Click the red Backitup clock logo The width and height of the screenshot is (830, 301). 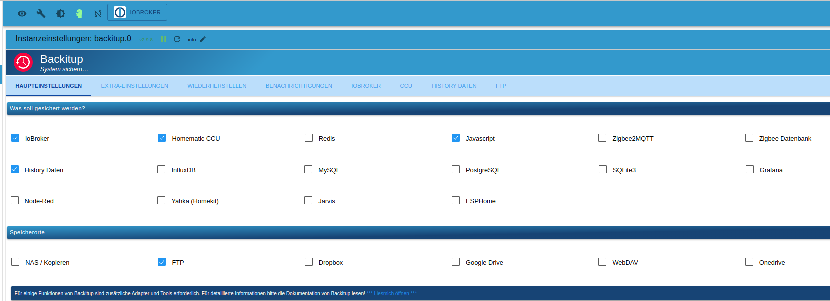[23, 62]
